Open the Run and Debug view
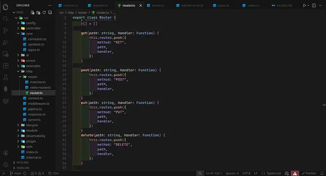 coord(6,42)
